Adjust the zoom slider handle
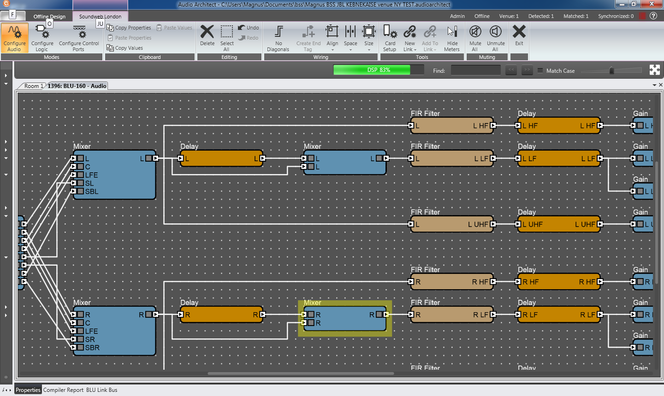The width and height of the screenshot is (664, 396). [x=611, y=70]
